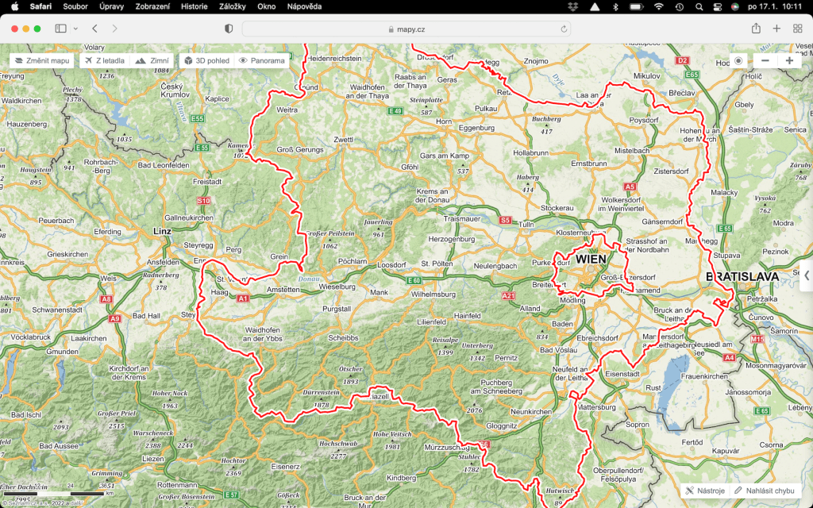Click the Změnit mapu layers button
The height and width of the screenshot is (508, 813).
click(42, 60)
